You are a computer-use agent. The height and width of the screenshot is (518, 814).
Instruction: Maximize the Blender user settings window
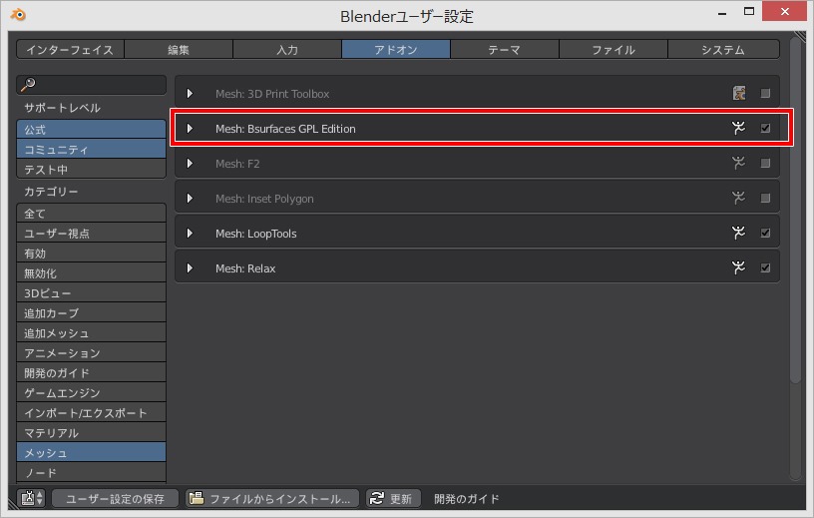point(748,11)
